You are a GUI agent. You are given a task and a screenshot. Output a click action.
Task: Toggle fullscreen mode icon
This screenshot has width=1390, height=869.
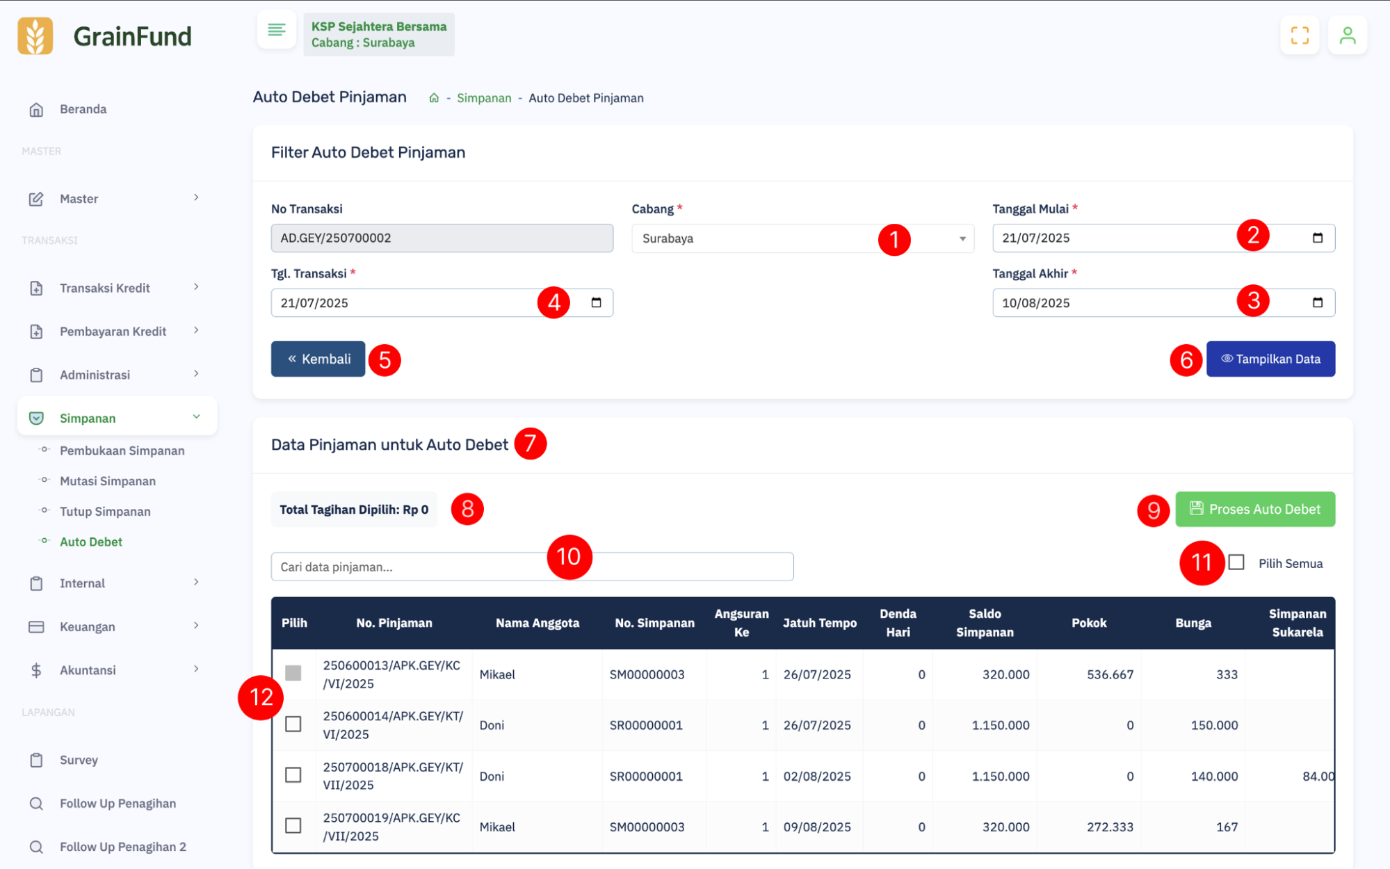tap(1300, 35)
